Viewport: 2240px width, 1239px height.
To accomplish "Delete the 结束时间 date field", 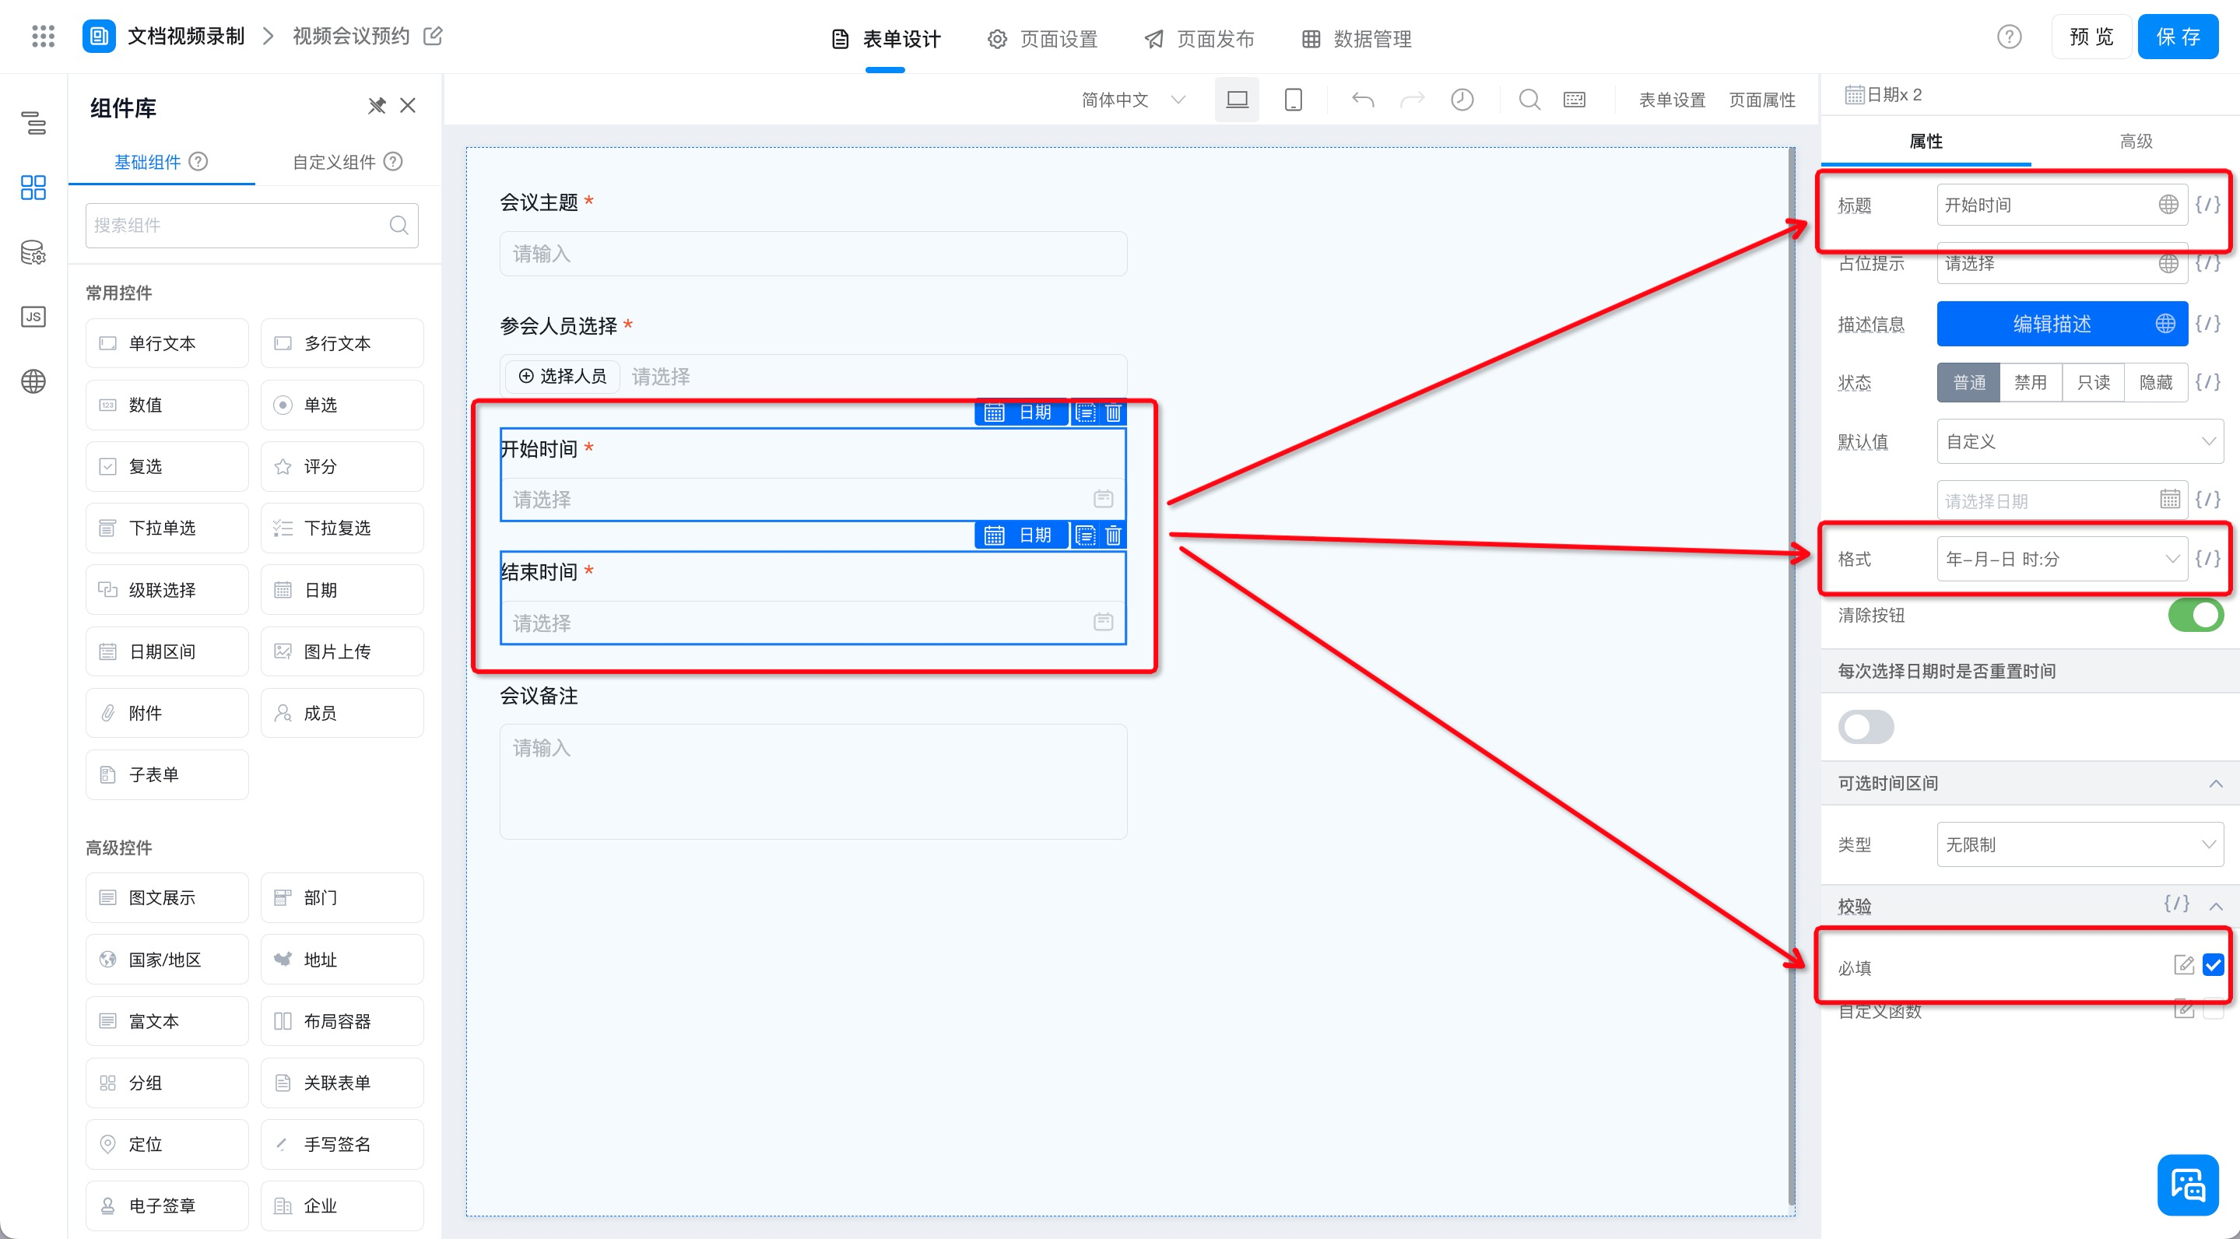I will 1113,535.
